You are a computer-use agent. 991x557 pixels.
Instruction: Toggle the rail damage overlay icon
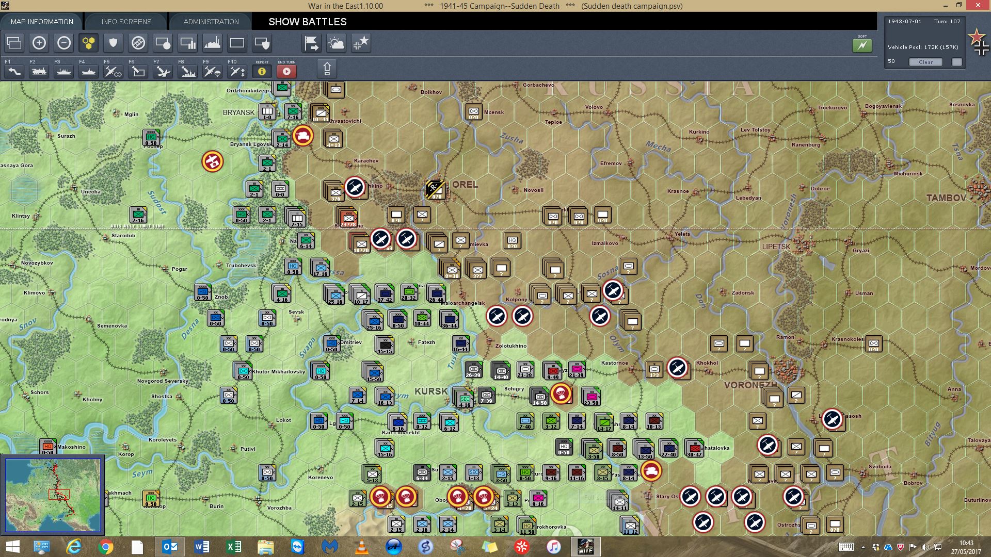tap(138, 43)
